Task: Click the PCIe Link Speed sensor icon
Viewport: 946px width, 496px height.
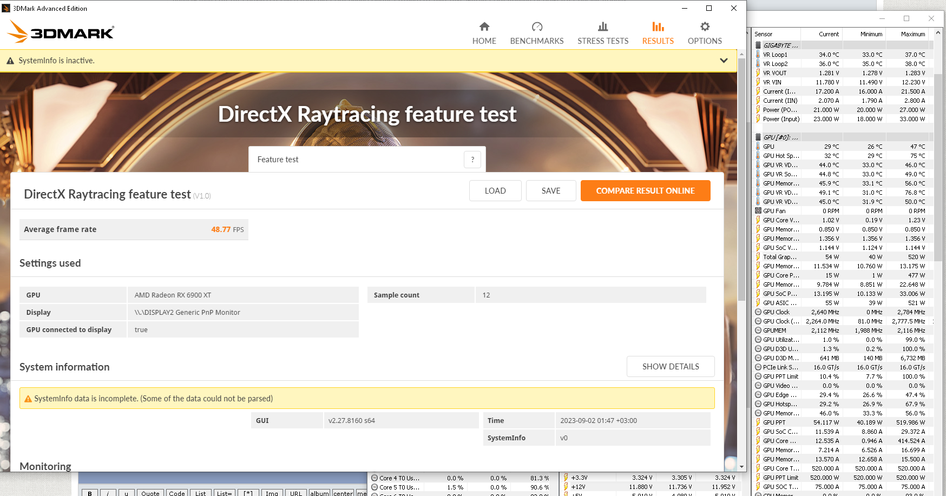Action: pos(758,367)
